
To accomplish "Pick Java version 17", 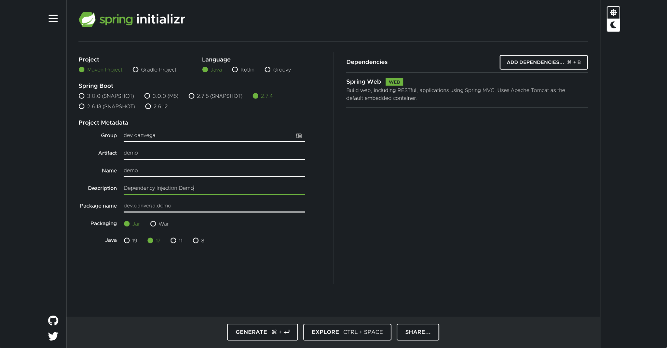I will point(154,241).
